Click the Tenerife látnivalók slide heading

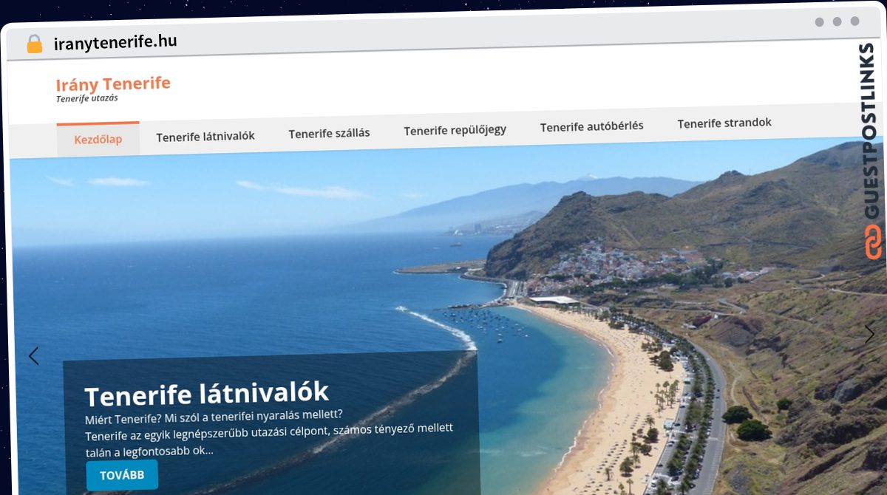click(206, 394)
